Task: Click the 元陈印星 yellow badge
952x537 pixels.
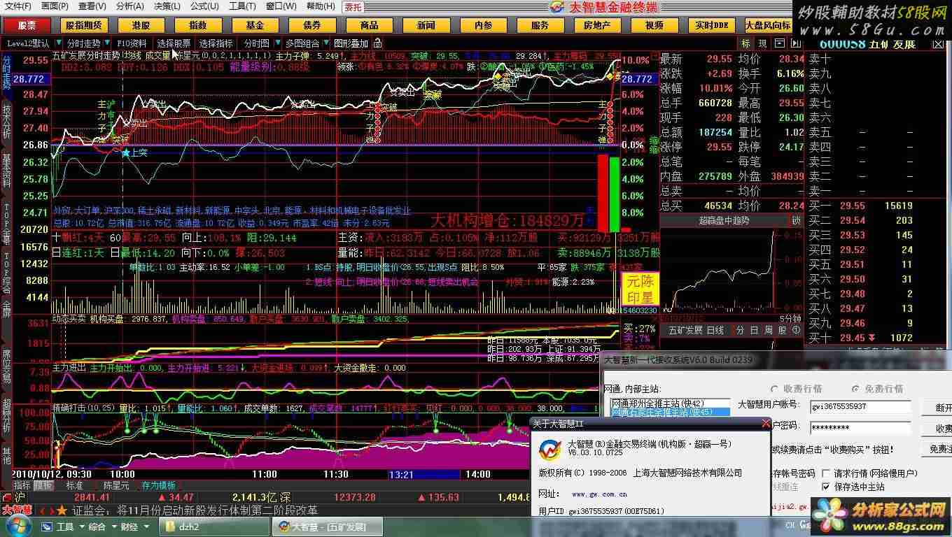Action: [642, 289]
